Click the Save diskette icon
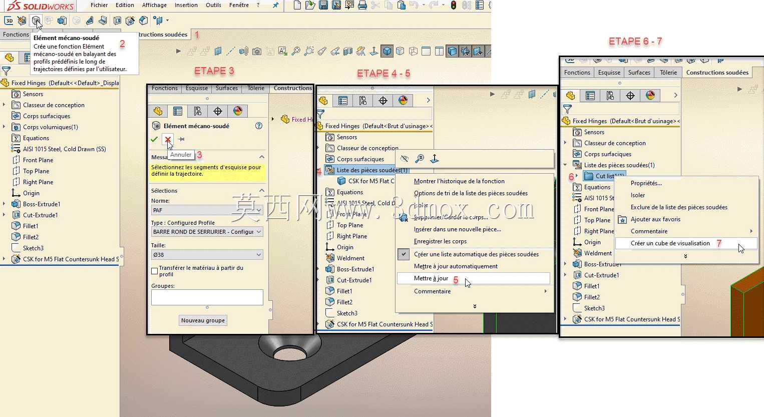764x417 pixels. pyautogui.click(x=323, y=6)
